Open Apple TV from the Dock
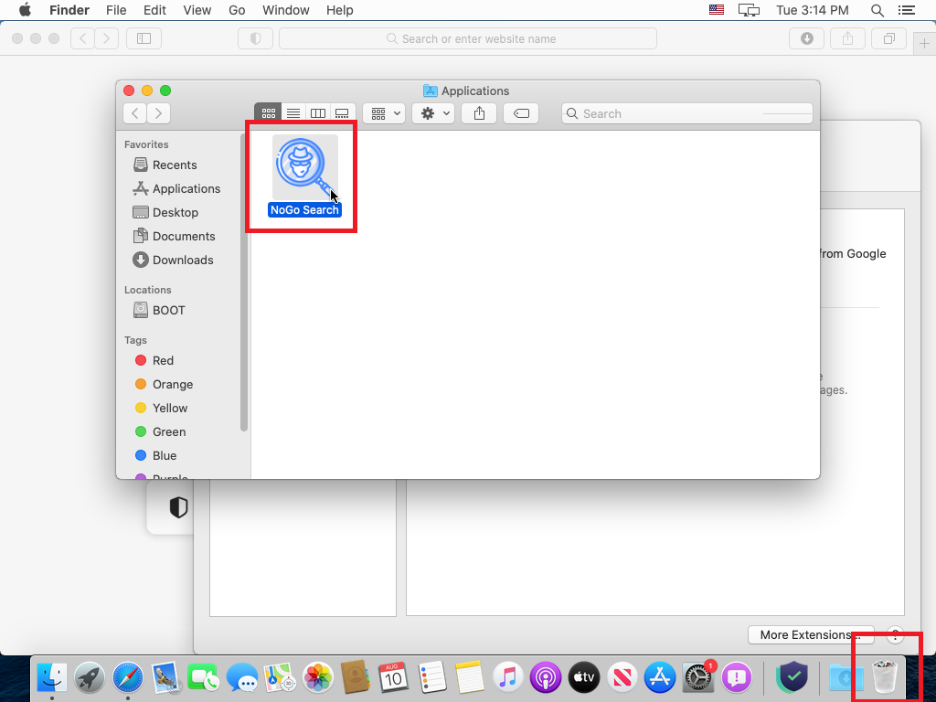936x702 pixels. (x=584, y=677)
